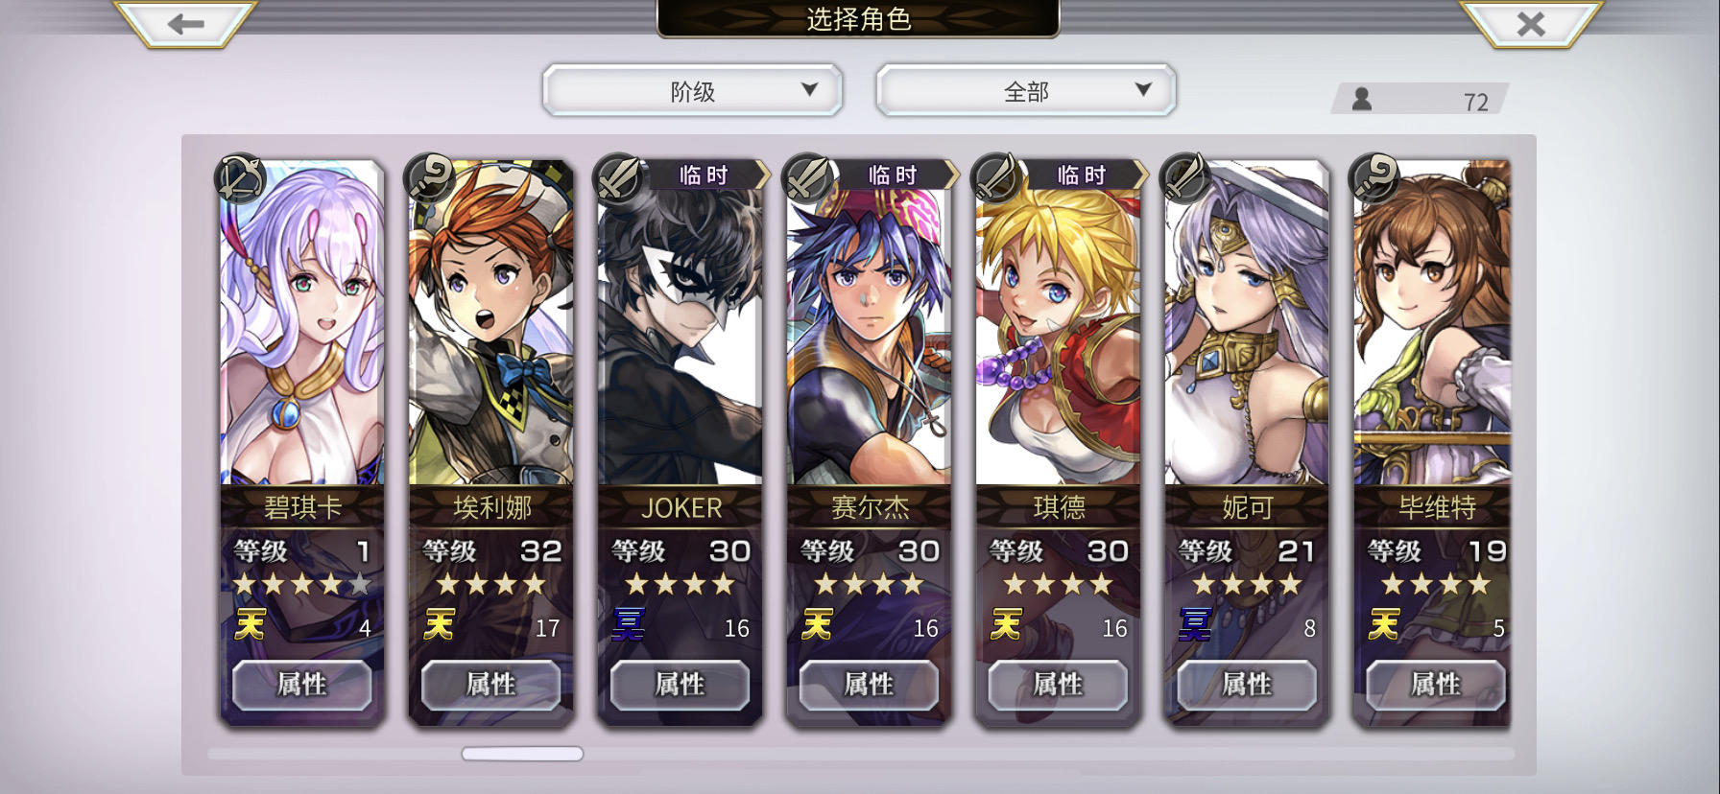Open 属性 for 赛尔杰

[869, 685]
